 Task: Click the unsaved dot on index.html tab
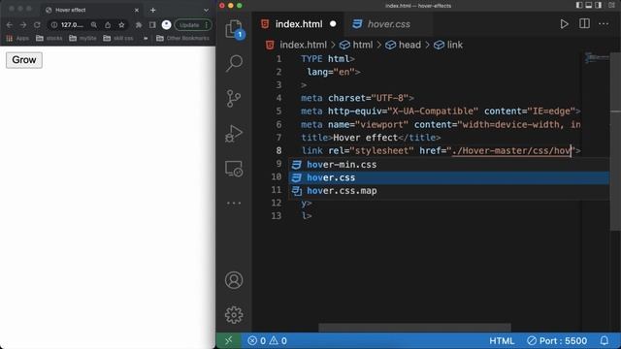[333, 24]
